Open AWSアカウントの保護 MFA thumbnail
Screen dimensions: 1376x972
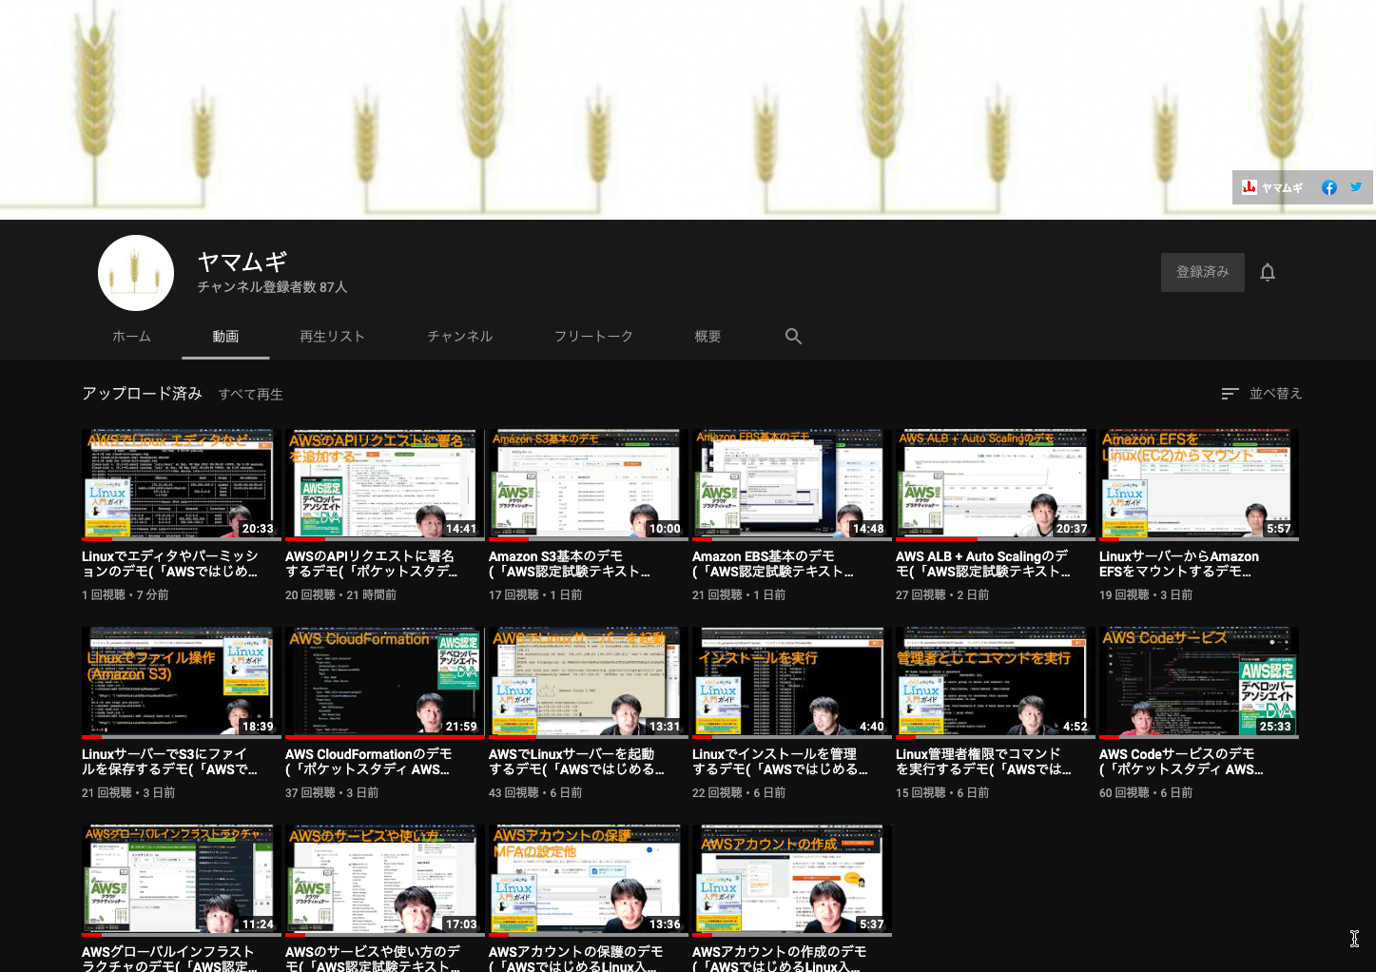(x=587, y=880)
